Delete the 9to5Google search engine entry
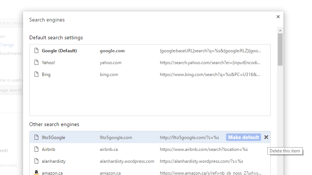Screen dimensions: 312x175 (x=266, y=137)
